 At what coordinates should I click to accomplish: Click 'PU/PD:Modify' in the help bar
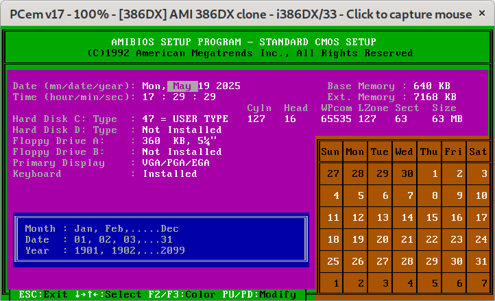(259, 294)
